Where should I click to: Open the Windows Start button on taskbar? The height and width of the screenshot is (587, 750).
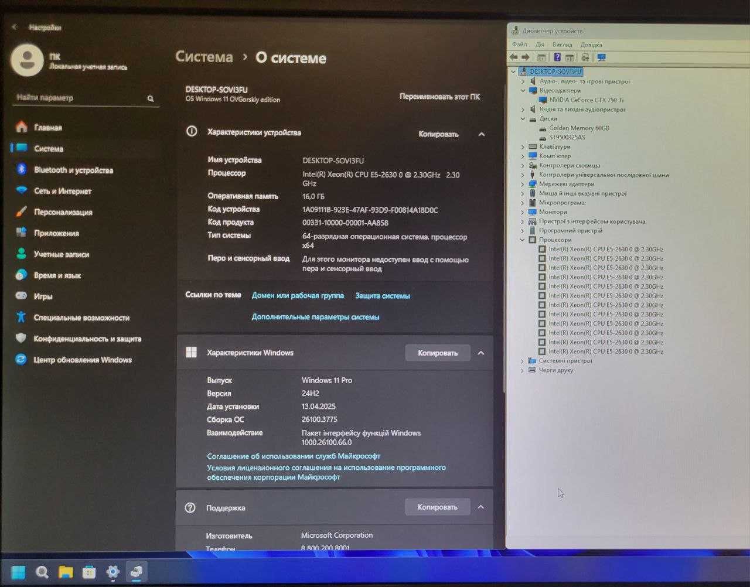(18, 571)
